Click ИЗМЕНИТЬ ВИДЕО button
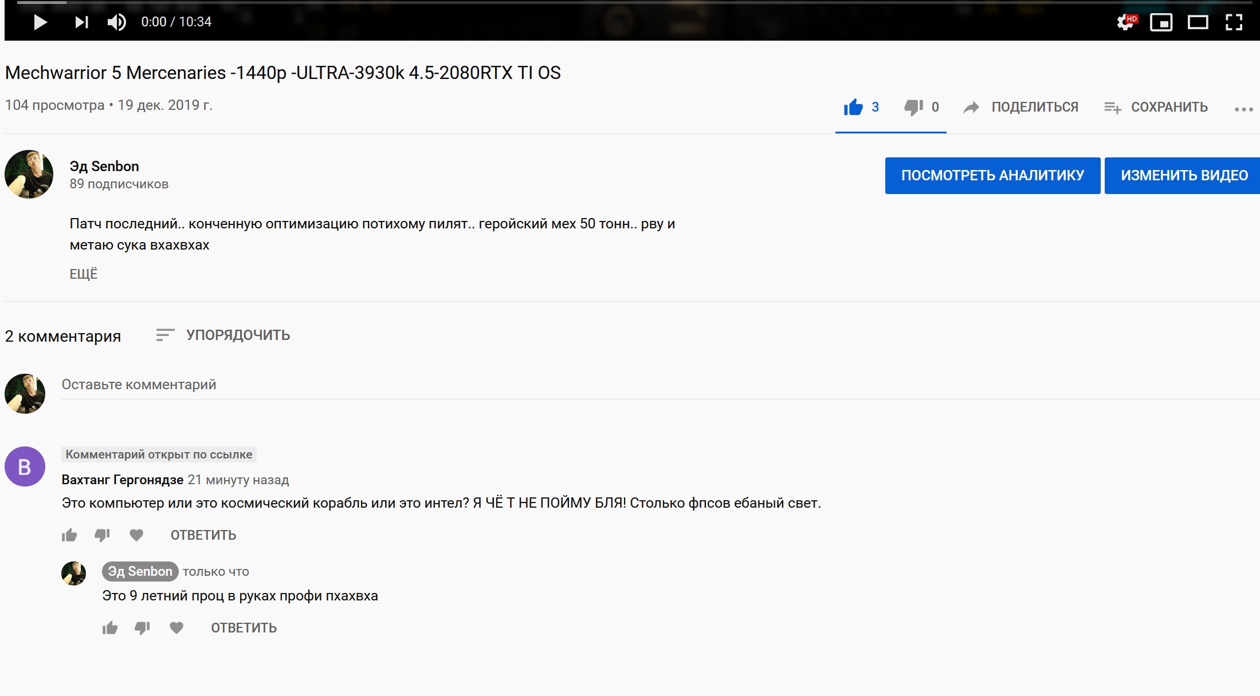Viewport: 1260px width, 696px height. click(x=1184, y=176)
